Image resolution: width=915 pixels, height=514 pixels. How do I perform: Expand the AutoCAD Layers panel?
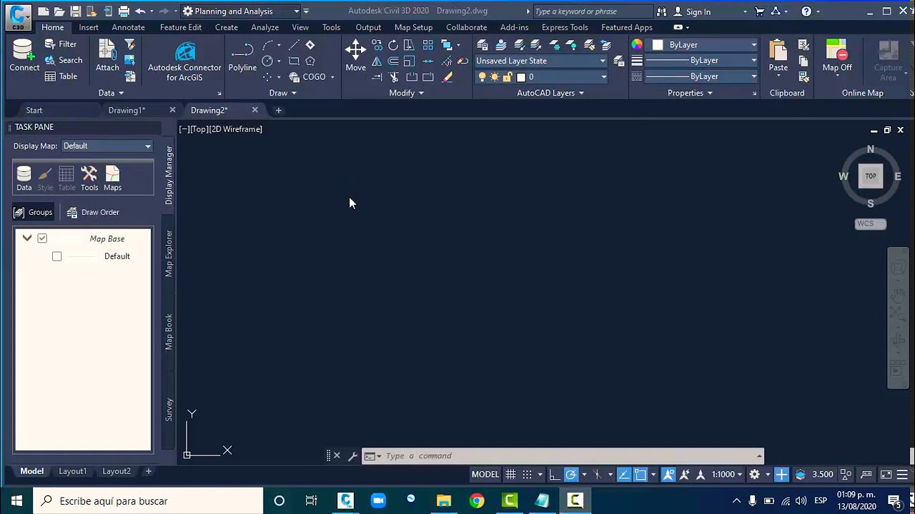click(550, 93)
